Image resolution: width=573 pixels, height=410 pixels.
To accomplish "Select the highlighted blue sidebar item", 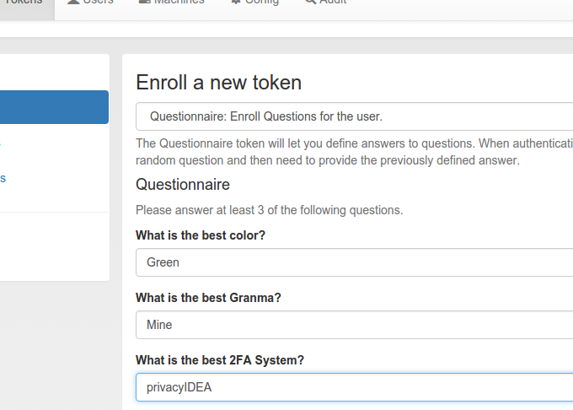I will coord(54,107).
